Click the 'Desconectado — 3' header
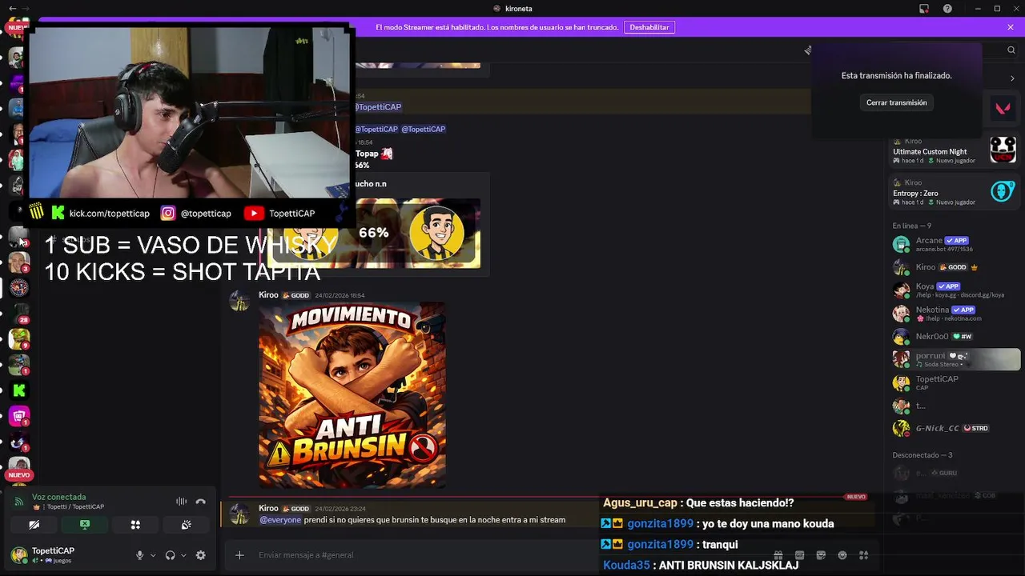Image resolution: width=1025 pixels, height=576 pixels. [922, 455]
